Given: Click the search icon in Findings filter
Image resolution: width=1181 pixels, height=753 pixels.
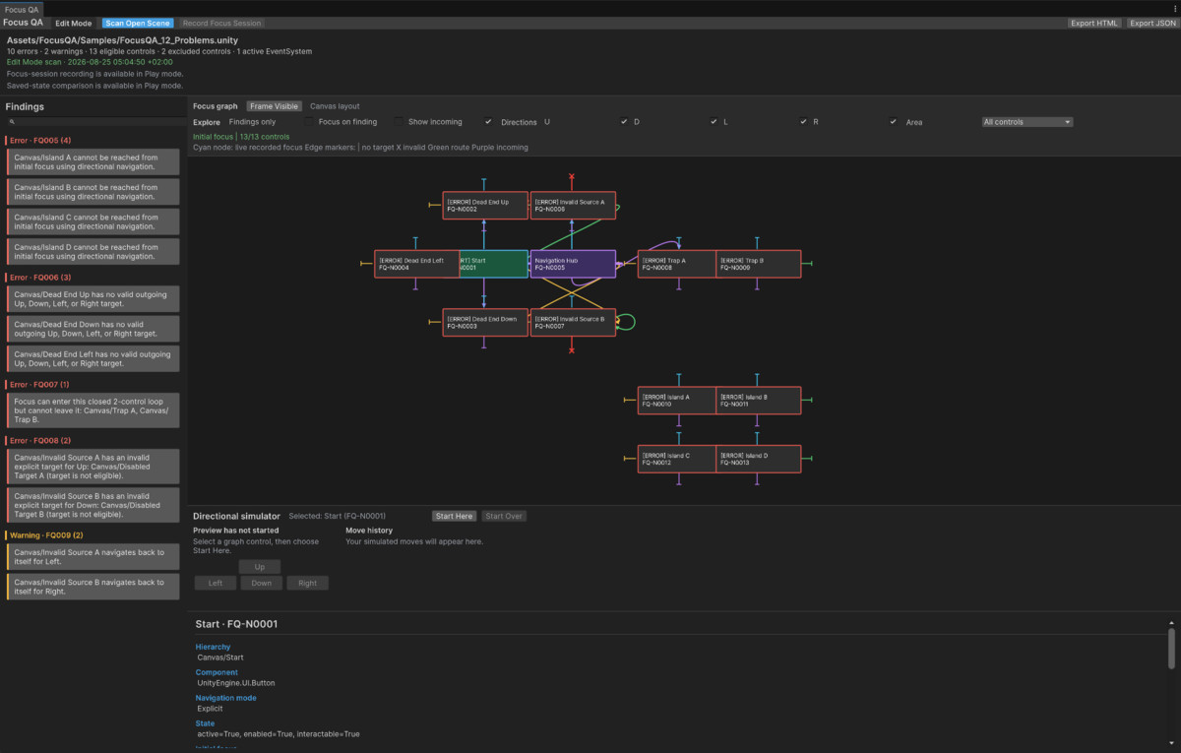Looking at the screenshot, I should [x=12, y=122].
